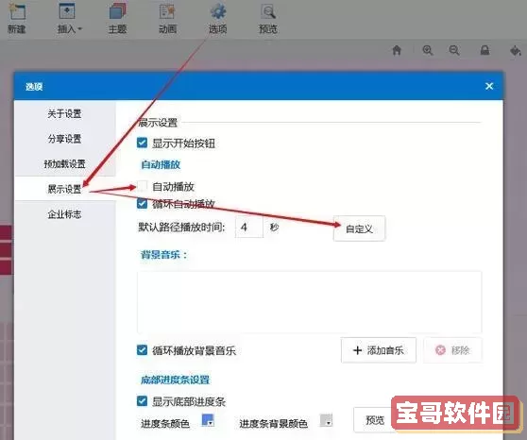Image resolution: width=527 pixels, height=440 pixels.
Task: Open the 插入 (Insert) toolbar icon
Action: pyautogui.click(x=67, y=11)
